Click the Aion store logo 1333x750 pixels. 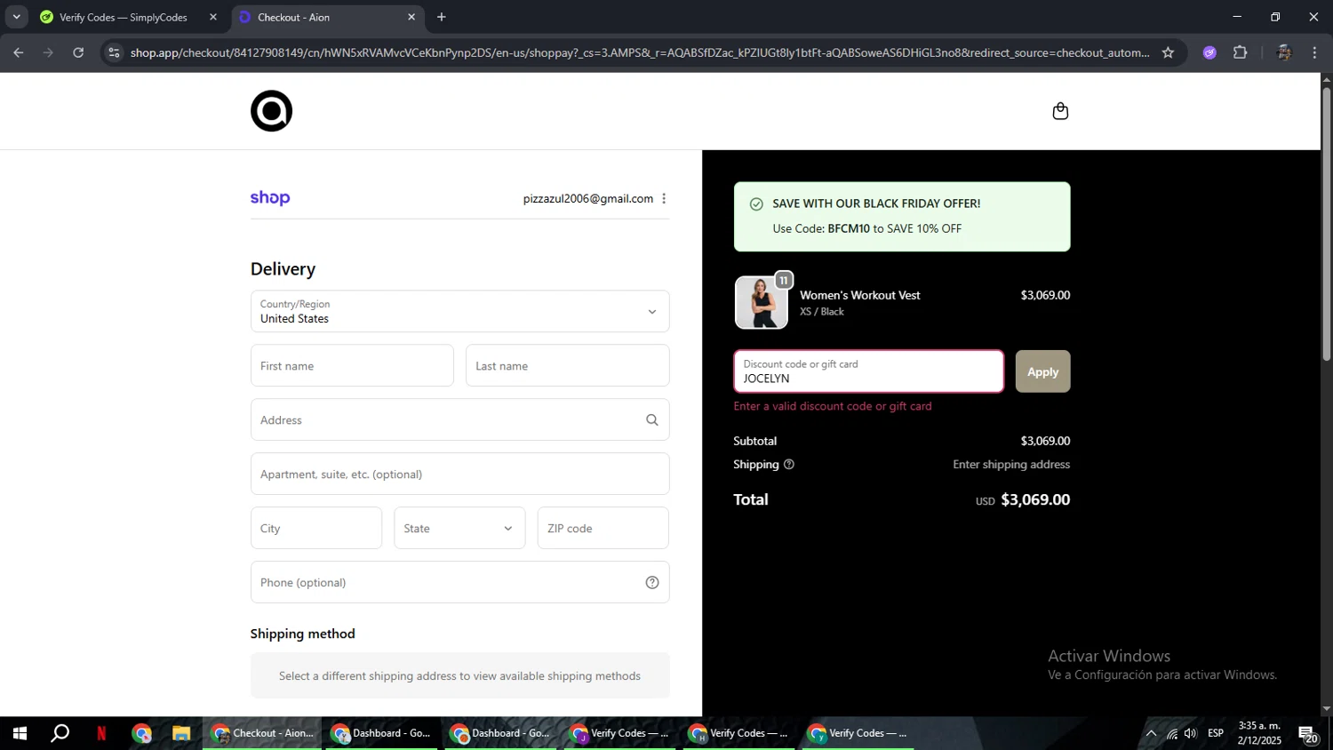tap(271, 111)
